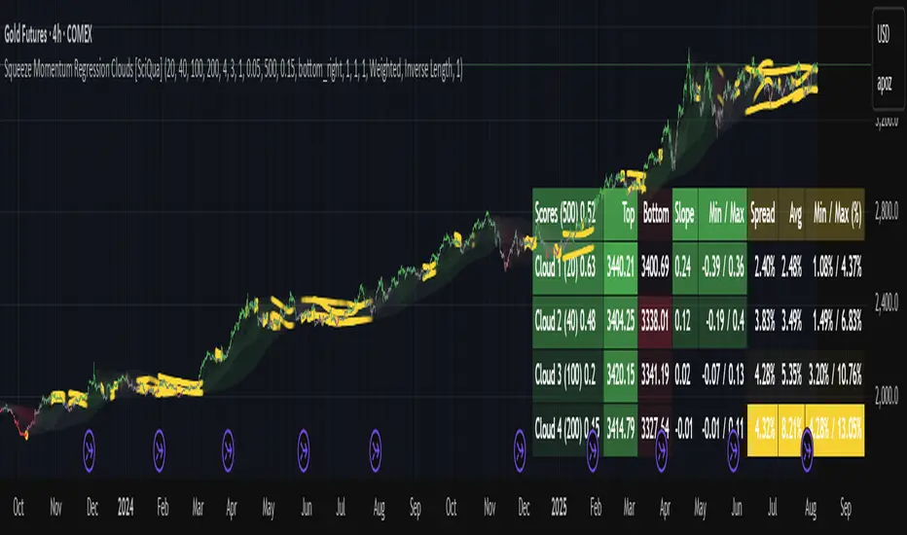Click the Slope value 0.12
This screenshot has width=907, height=535.
[x=683, y=321]
